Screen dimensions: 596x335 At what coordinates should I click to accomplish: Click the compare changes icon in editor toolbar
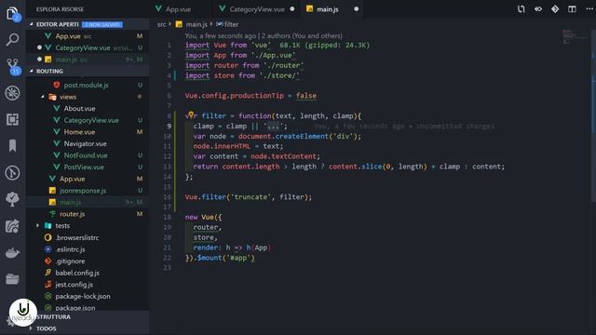pos(521,8)
